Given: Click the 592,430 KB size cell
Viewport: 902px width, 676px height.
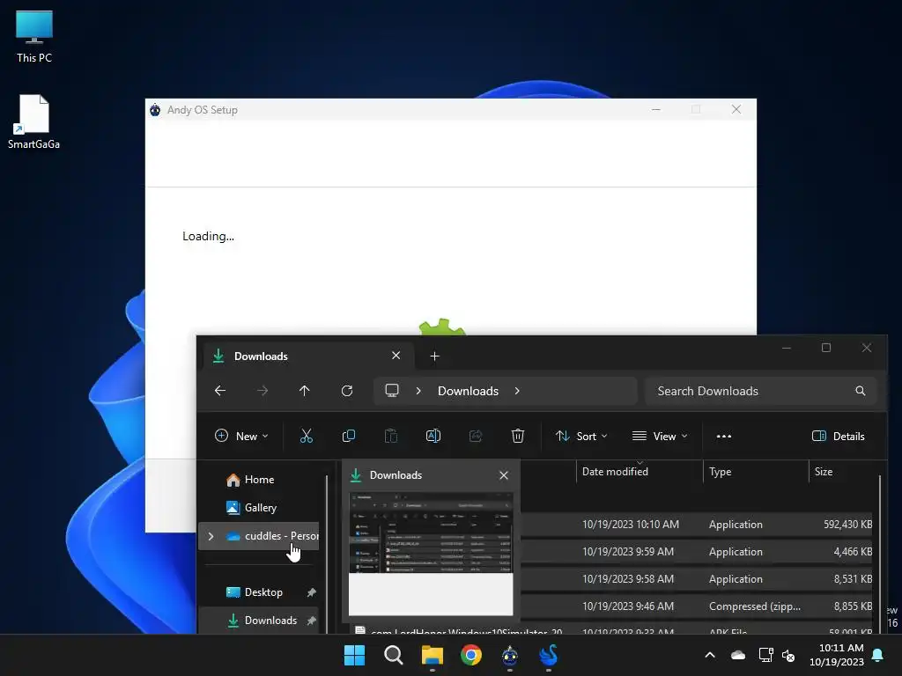Looking at the screenshot, I should (847, 525).
